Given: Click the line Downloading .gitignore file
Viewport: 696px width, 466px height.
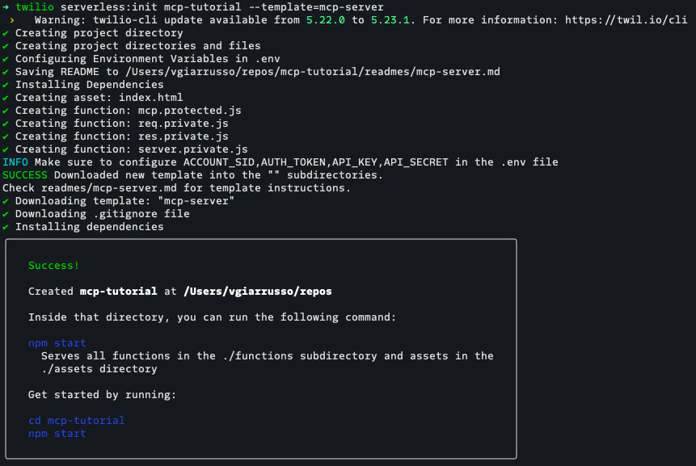Looking at the screenshot, I should click(103, 214).
